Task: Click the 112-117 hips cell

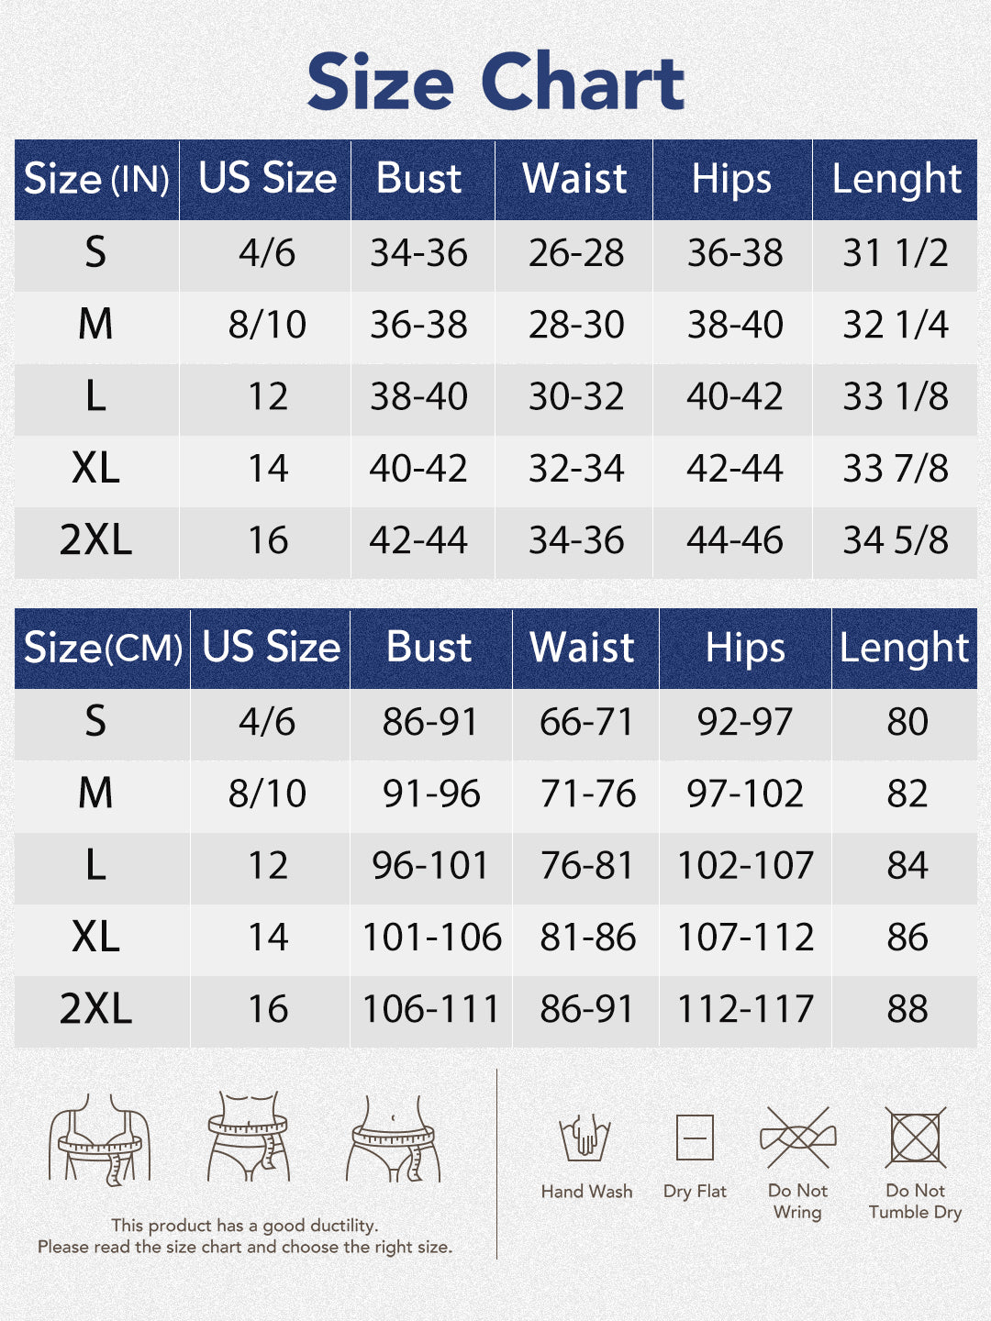Action: click(x=745, y=1009)
